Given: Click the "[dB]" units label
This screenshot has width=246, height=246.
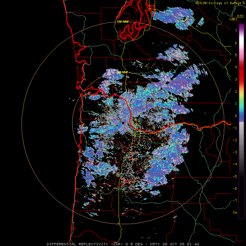Looking at the screenshot, I should click(x=233, y=19).
